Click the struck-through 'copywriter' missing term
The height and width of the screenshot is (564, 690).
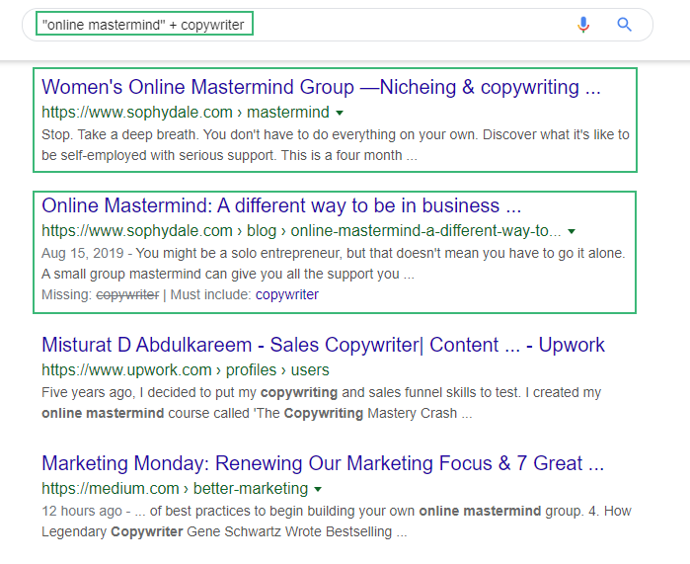tap(127, 294)
